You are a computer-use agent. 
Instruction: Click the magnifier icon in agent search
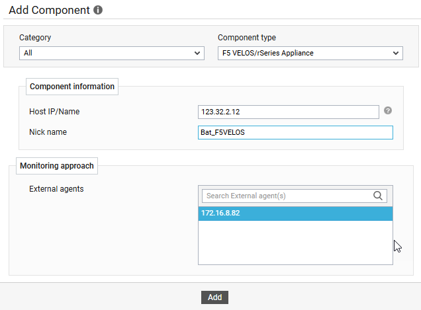click(x=379, y=196)
